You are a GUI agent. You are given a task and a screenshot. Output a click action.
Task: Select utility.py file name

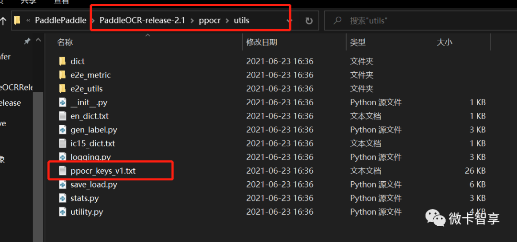click(87, 212)
